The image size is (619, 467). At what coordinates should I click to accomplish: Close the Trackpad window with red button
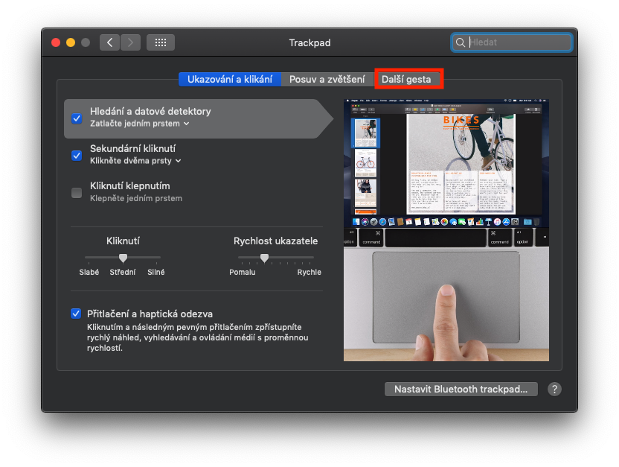[56, 42]
